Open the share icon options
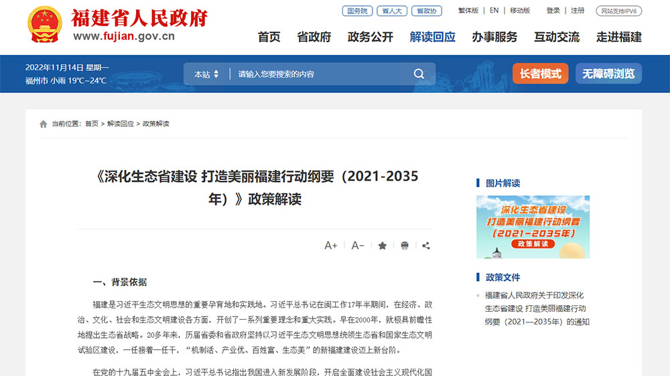The image size is (670, 376). point(426,246)
